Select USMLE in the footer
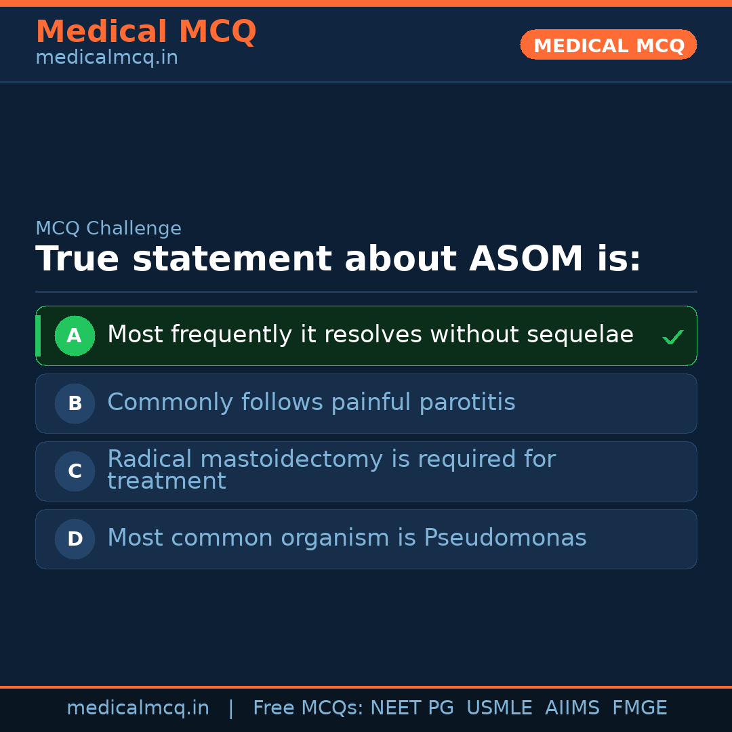Image resolution: width=732 pixels, height=732 pixels. (x=499, y=708)
